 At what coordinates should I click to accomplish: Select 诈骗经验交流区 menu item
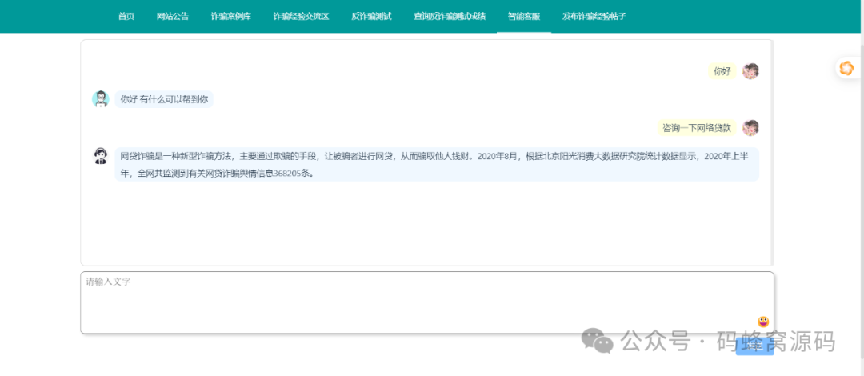pyautogui.click(x=302, y=16)
